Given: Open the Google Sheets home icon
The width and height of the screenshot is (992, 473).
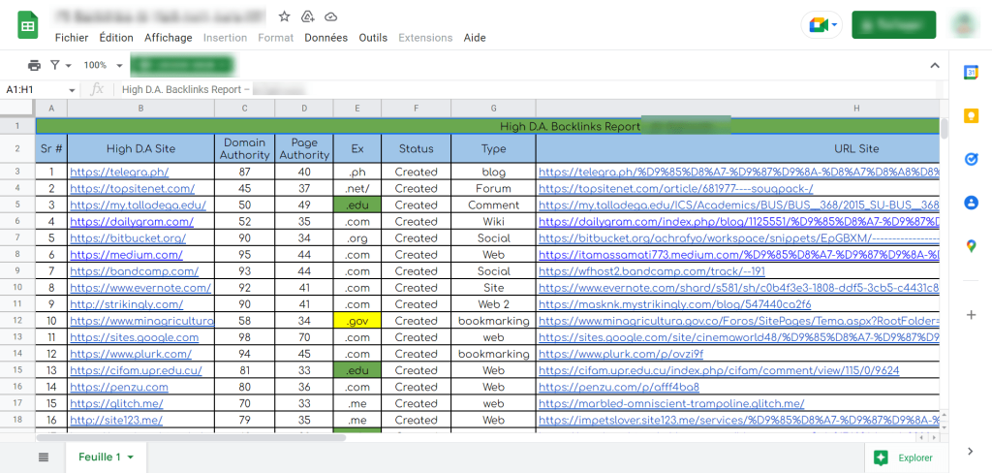Looking at the screenshot, I should point(28,27).
